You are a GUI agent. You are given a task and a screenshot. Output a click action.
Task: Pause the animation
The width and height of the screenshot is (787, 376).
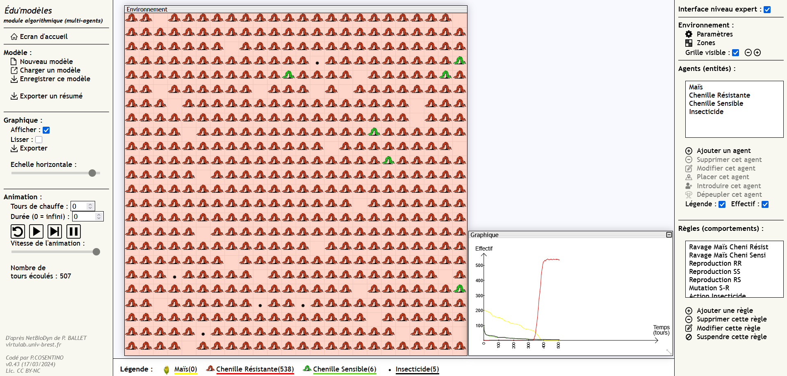coord(73,232)
